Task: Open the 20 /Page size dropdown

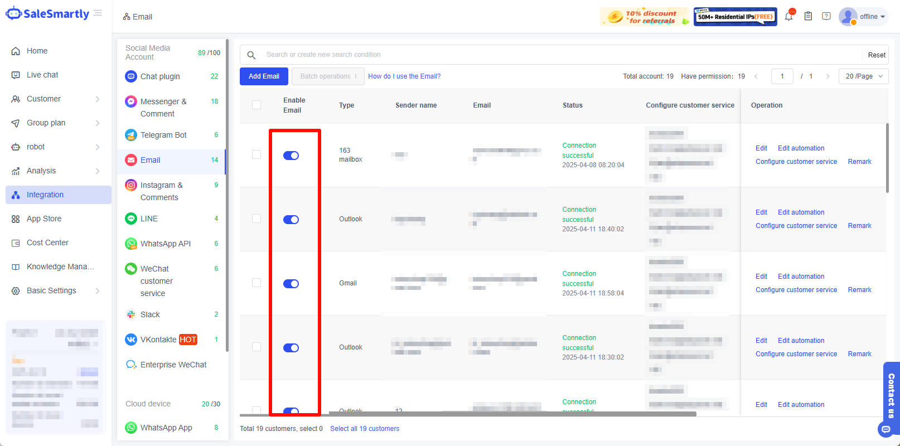Action: click(863, 76)
